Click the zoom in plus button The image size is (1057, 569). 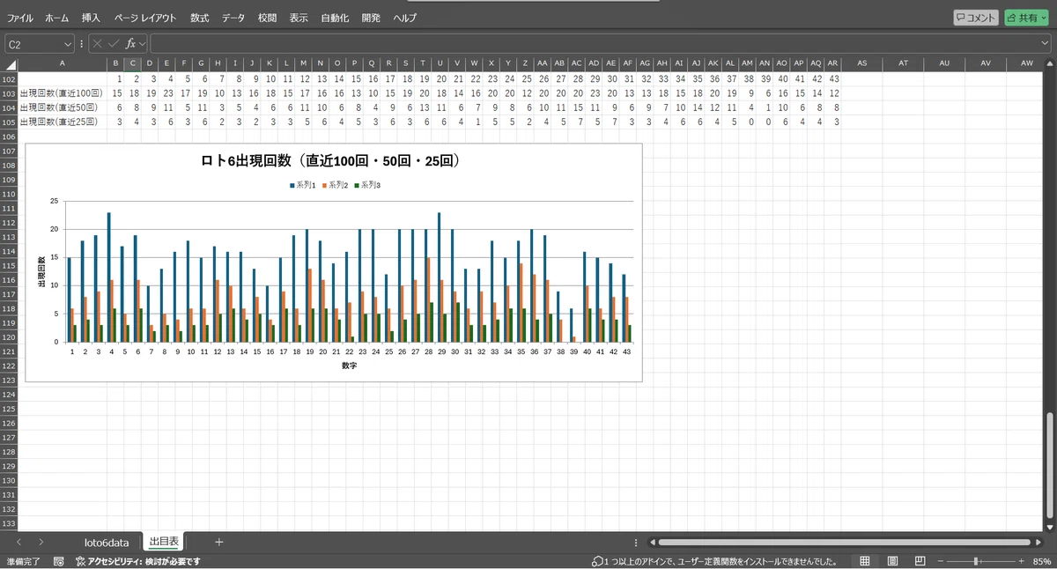(1022, 561)
